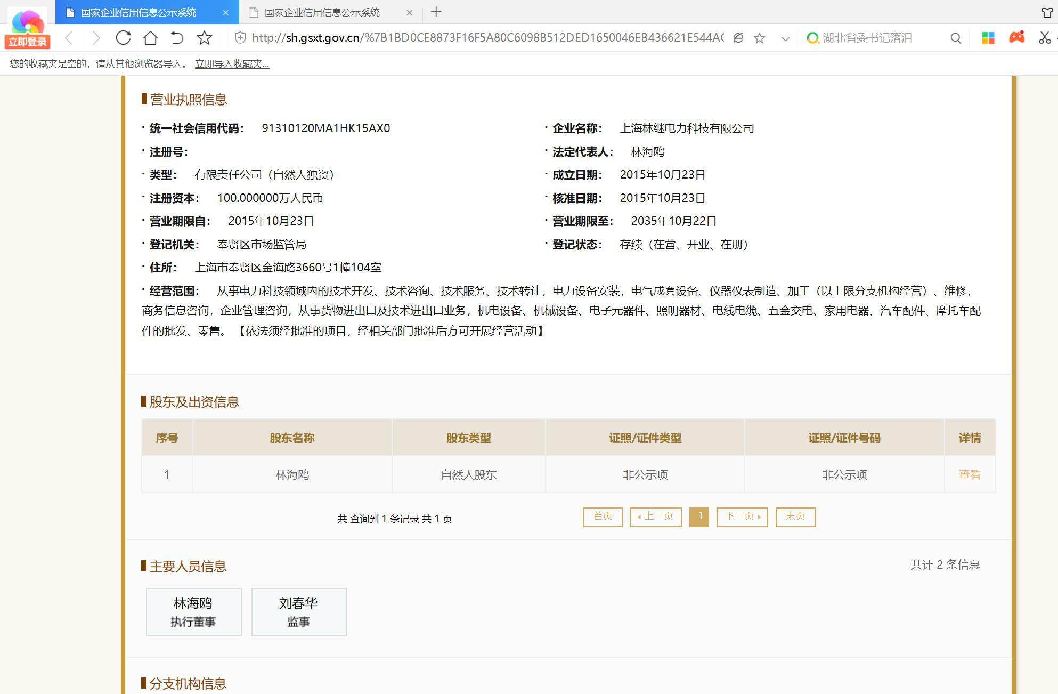Go to the browser home page icon
Viewport: 1058px width, 694px height.
coord(151,38)
